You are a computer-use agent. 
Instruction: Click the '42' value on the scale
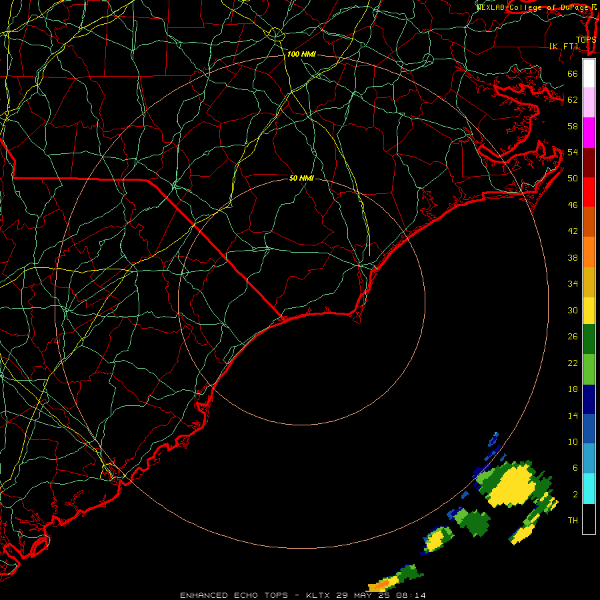point(573,231)
